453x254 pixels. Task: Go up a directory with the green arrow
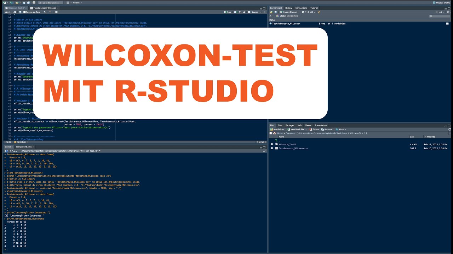point(276,140)
